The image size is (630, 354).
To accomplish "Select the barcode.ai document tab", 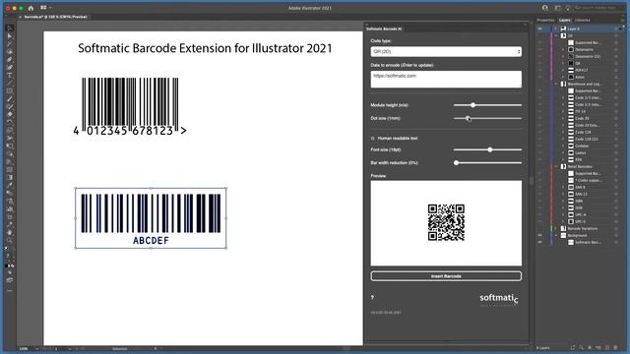I will [55, 17].
